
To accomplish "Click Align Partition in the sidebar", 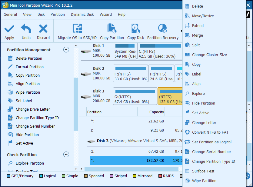I will coord(28,84).
